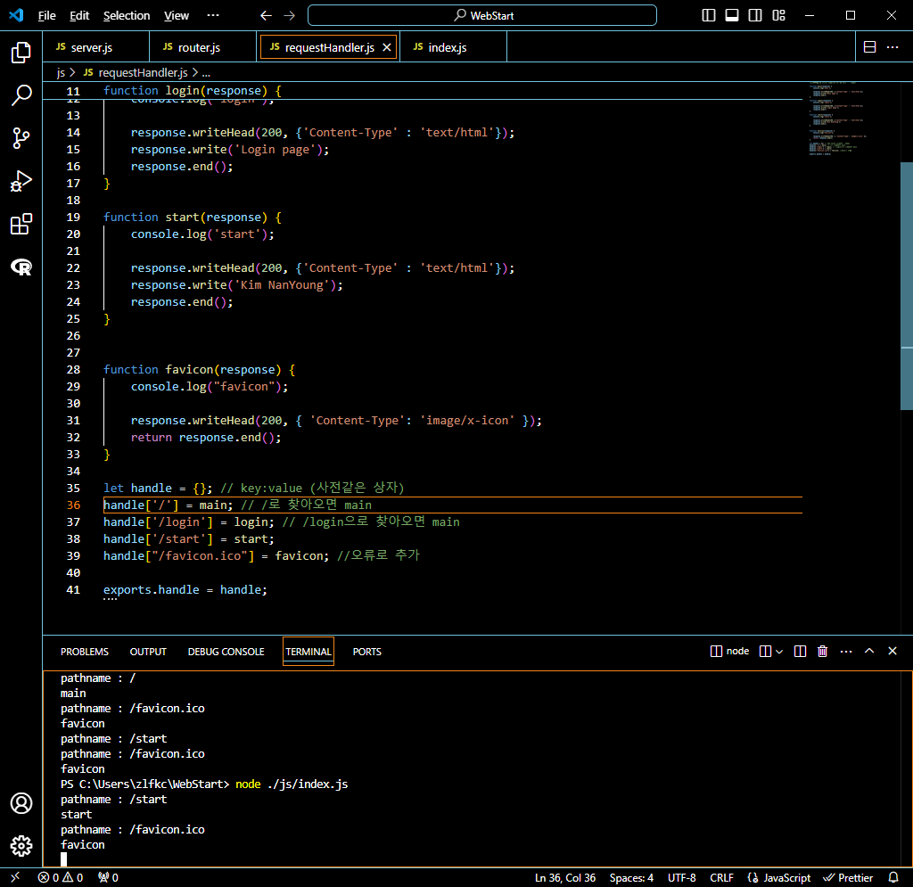Open the Extensions view

21,224
